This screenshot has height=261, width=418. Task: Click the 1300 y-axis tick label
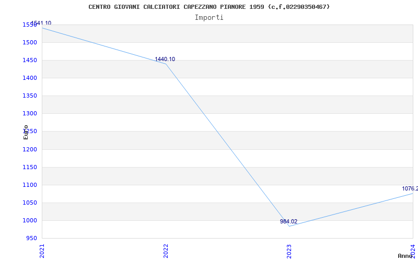coord(30,113)
